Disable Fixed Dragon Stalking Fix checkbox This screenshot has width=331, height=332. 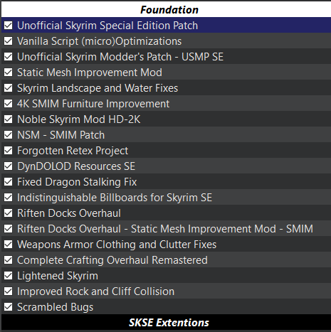point(9,181)
